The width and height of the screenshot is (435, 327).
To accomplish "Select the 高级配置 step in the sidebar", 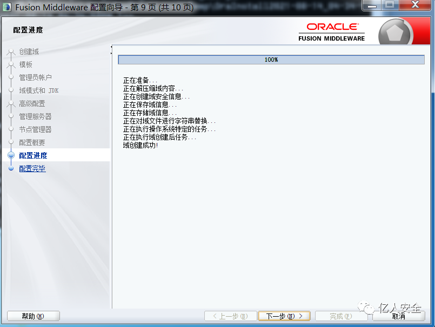I will (32, 103).
